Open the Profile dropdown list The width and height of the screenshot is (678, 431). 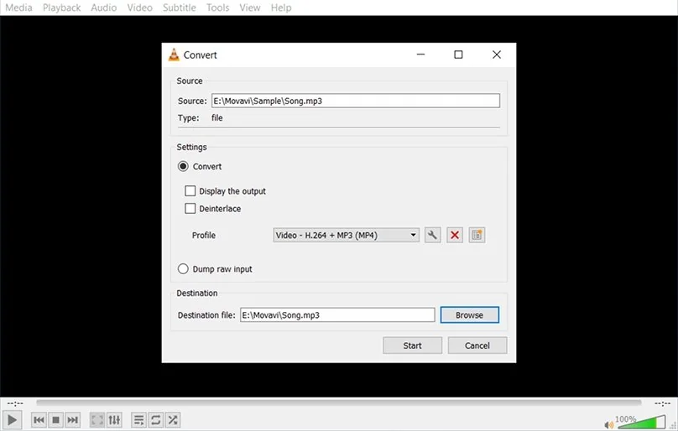click(346, 235)
